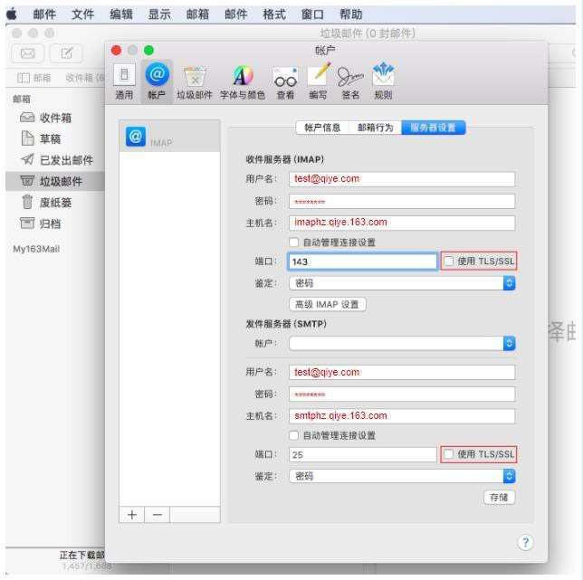Open the Archive (归档) mailbox
The width and height of the screenshot is (583, 580).
pyautogui.click(x=40, y=223)
